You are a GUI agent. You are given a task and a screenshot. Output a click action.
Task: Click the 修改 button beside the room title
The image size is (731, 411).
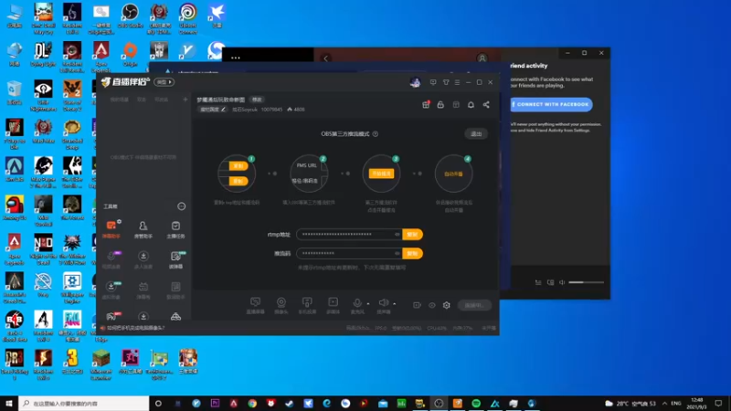click(257, 100)
